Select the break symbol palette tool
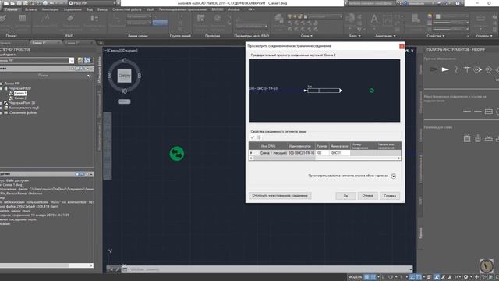Screen dimensions: 499x281 (456, 69)
